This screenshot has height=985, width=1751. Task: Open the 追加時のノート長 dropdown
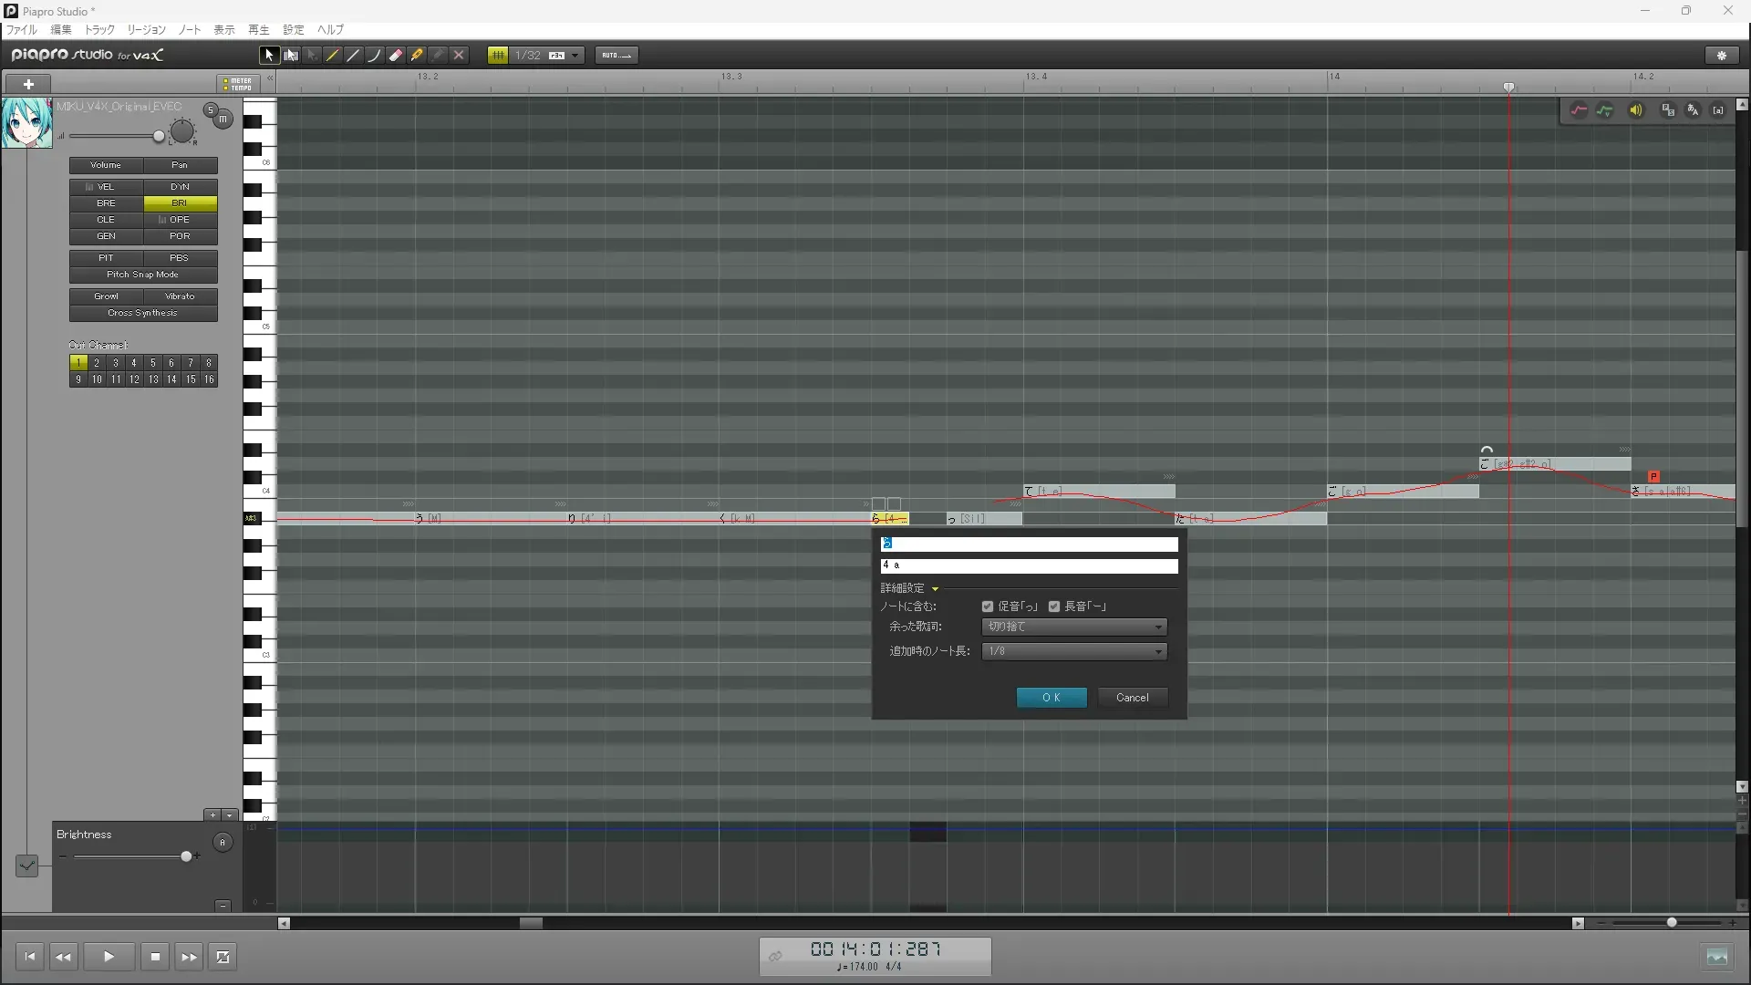tap(1074, 651)
